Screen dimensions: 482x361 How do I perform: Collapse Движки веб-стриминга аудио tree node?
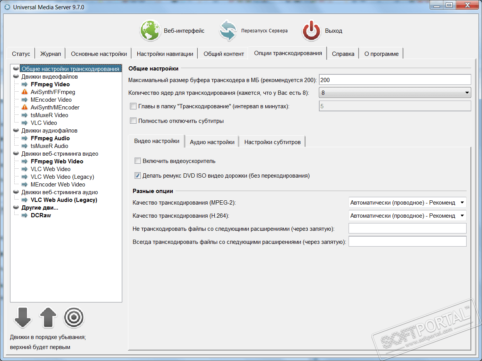pos(16,192)
